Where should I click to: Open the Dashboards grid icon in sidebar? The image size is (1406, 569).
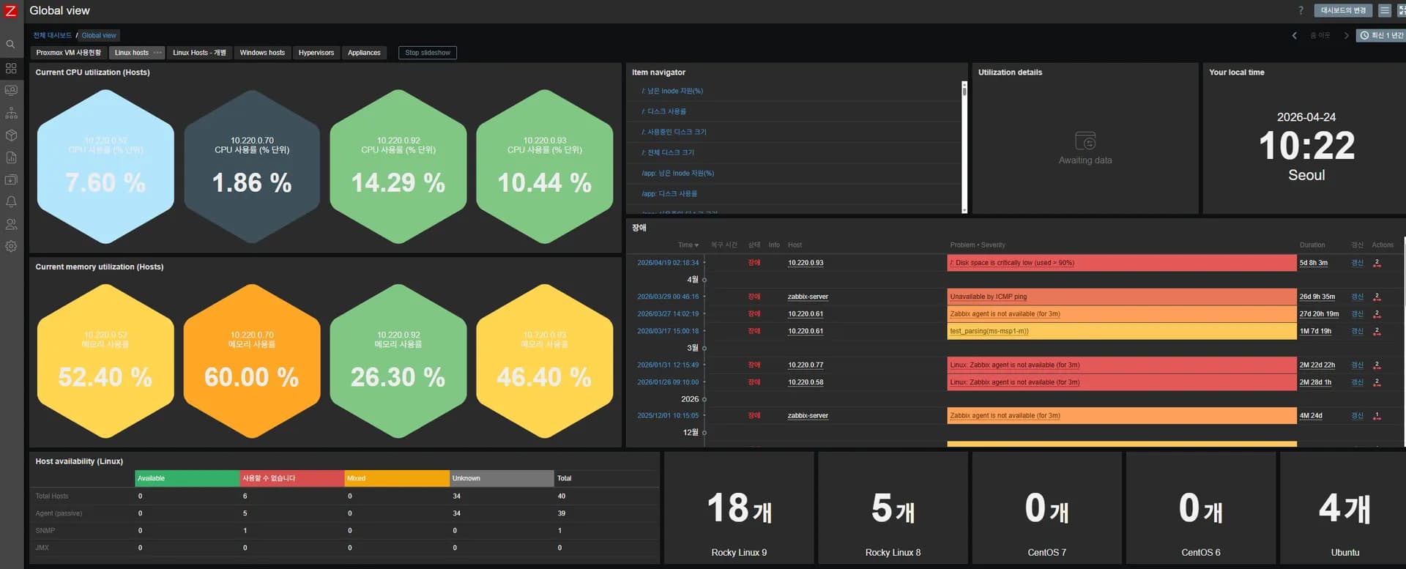[11, 68]
